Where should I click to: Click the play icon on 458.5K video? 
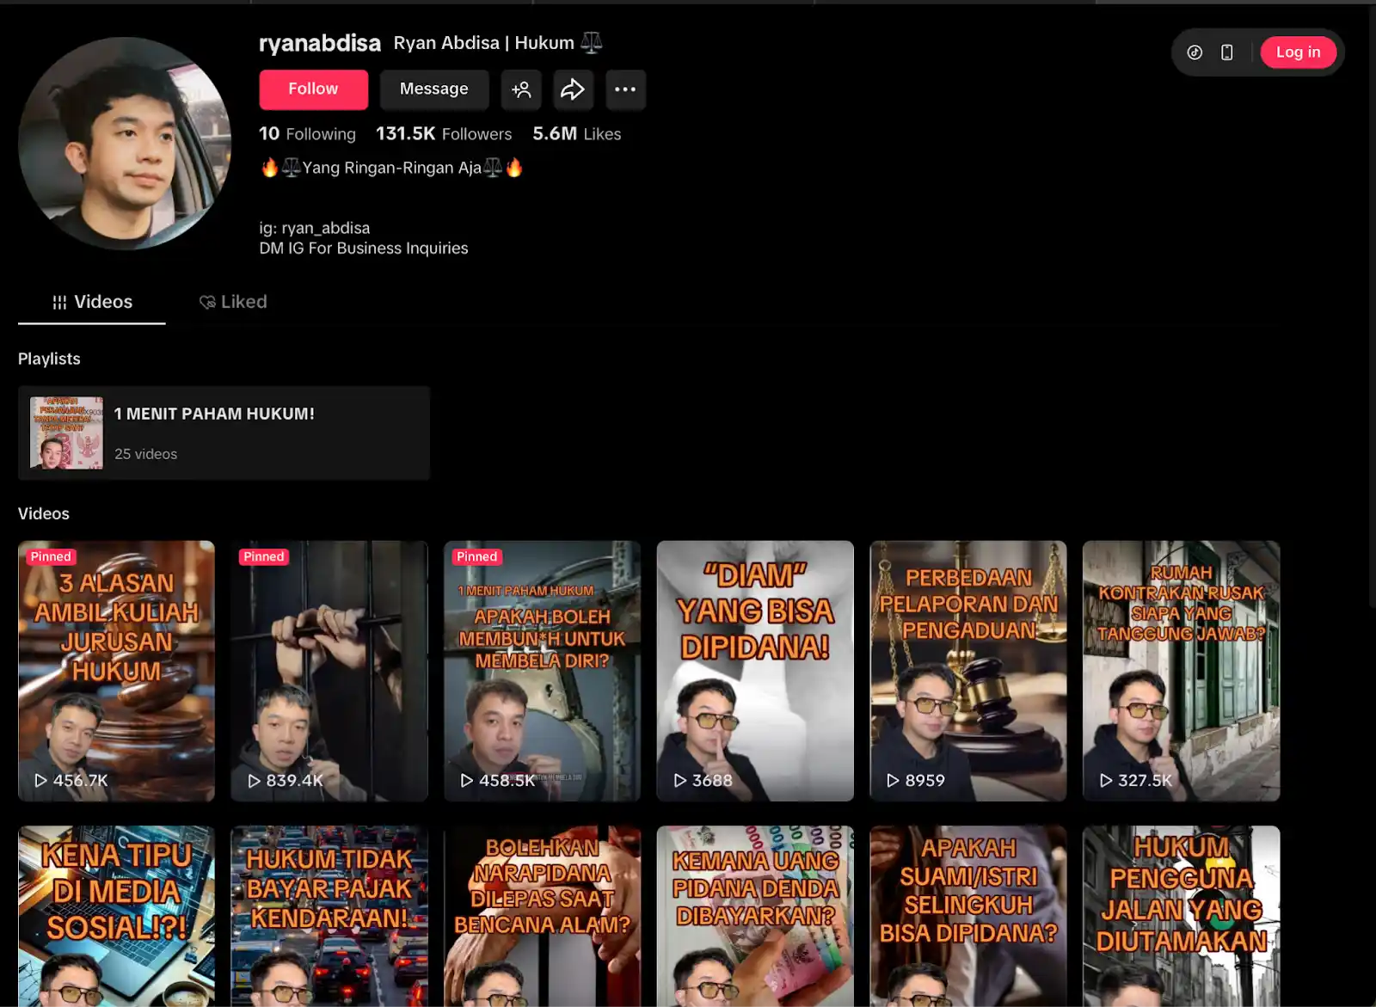pyautogui.click(x=467, y=780)
